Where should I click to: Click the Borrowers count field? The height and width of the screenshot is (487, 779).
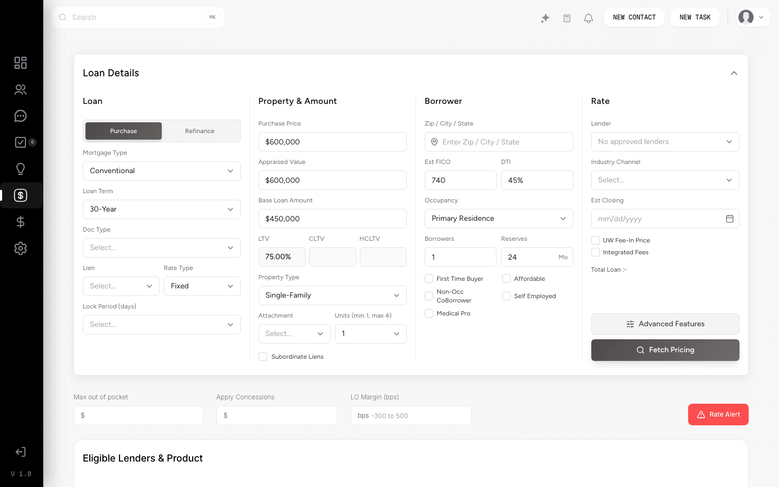460,257
